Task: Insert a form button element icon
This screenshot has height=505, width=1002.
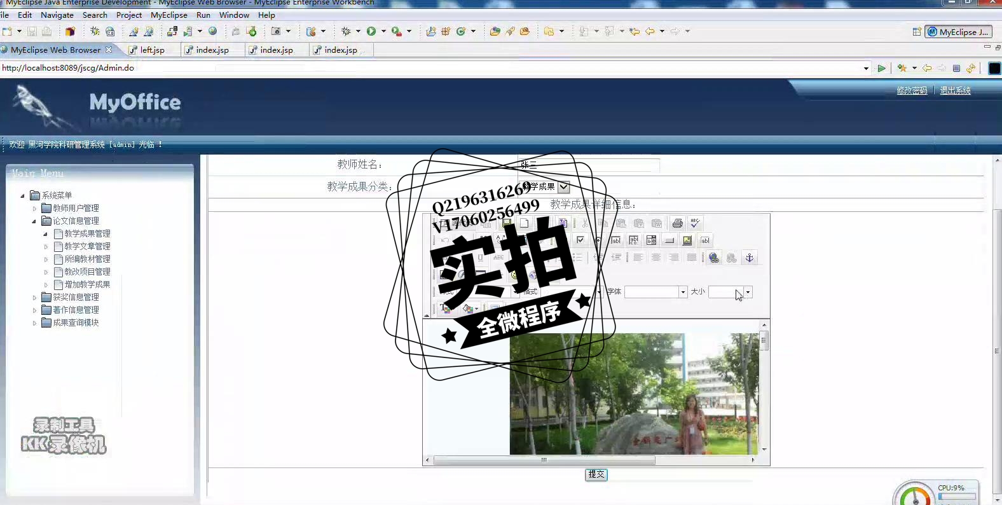Action: point(669,240)
